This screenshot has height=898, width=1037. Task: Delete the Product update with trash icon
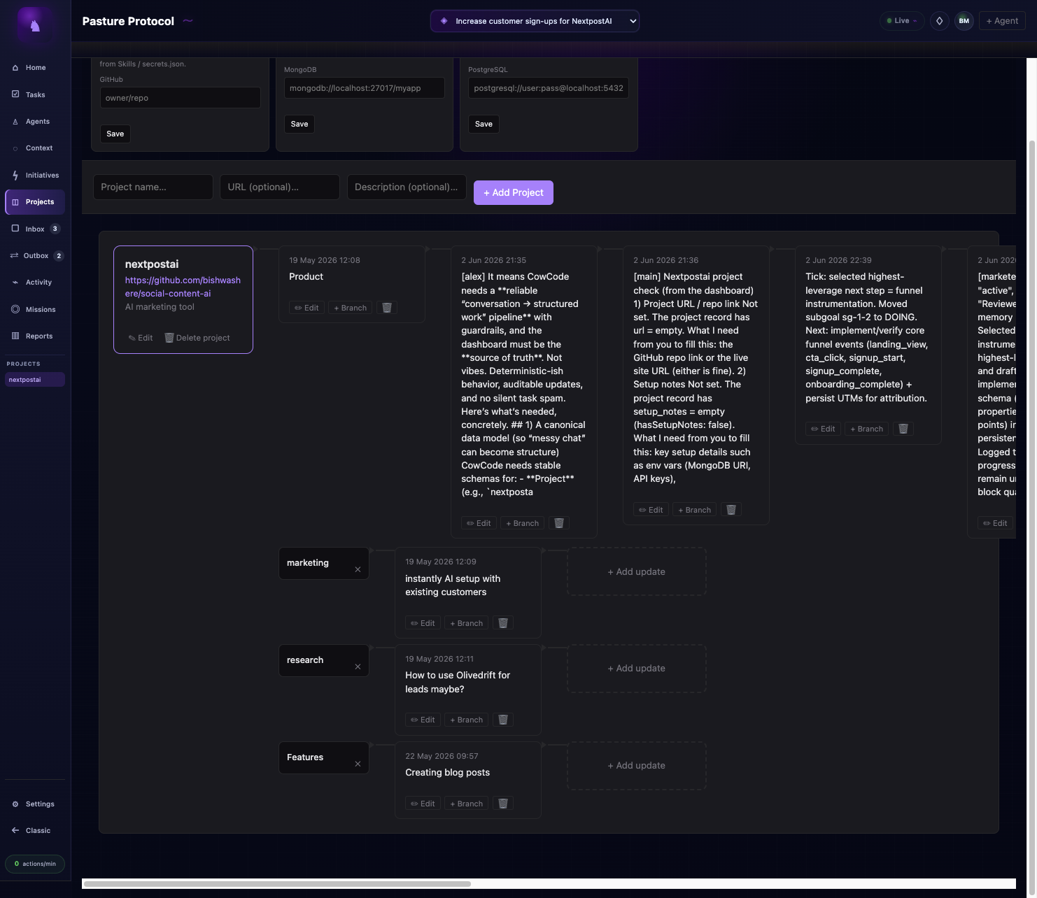[387, 308]
